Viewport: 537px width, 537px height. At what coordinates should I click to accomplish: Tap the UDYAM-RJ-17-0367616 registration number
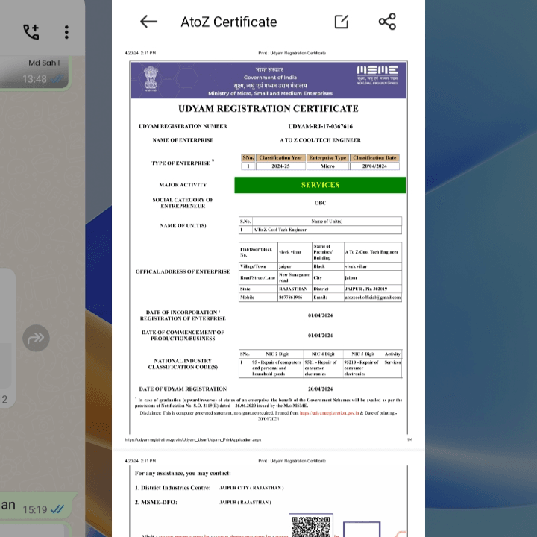coord(320,126)
